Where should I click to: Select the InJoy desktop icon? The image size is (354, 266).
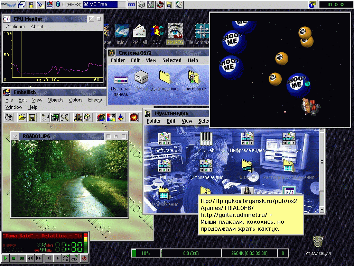click(x=122, y=34)
